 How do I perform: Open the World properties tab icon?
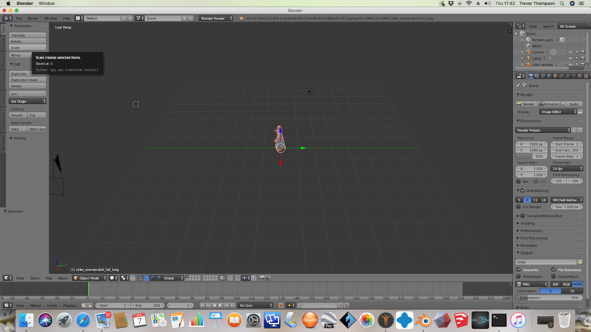pyautogui.click(x=549, y=76)
